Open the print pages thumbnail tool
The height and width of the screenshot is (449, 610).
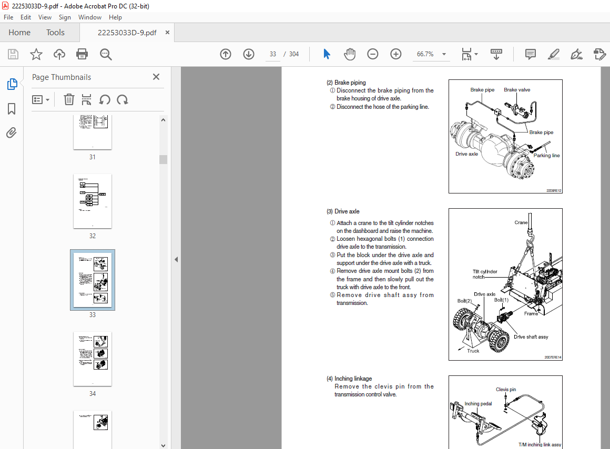[86, 99]
